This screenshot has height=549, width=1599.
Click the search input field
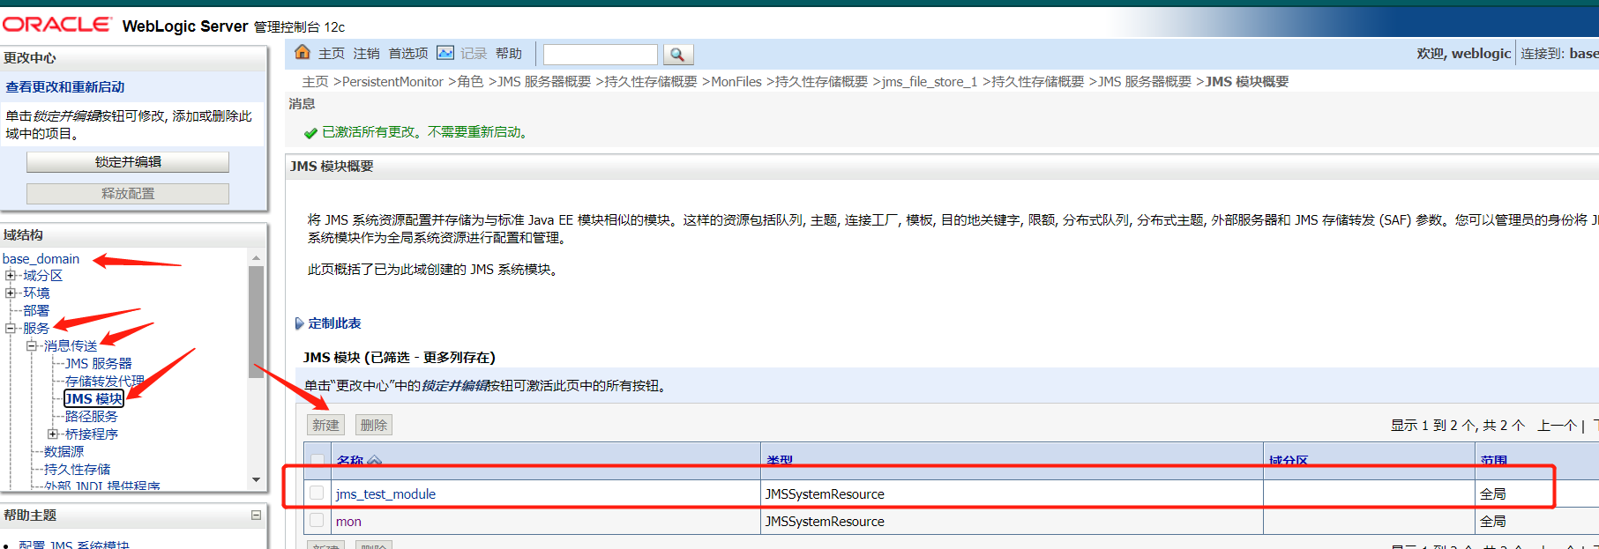[x=601, y=55]
